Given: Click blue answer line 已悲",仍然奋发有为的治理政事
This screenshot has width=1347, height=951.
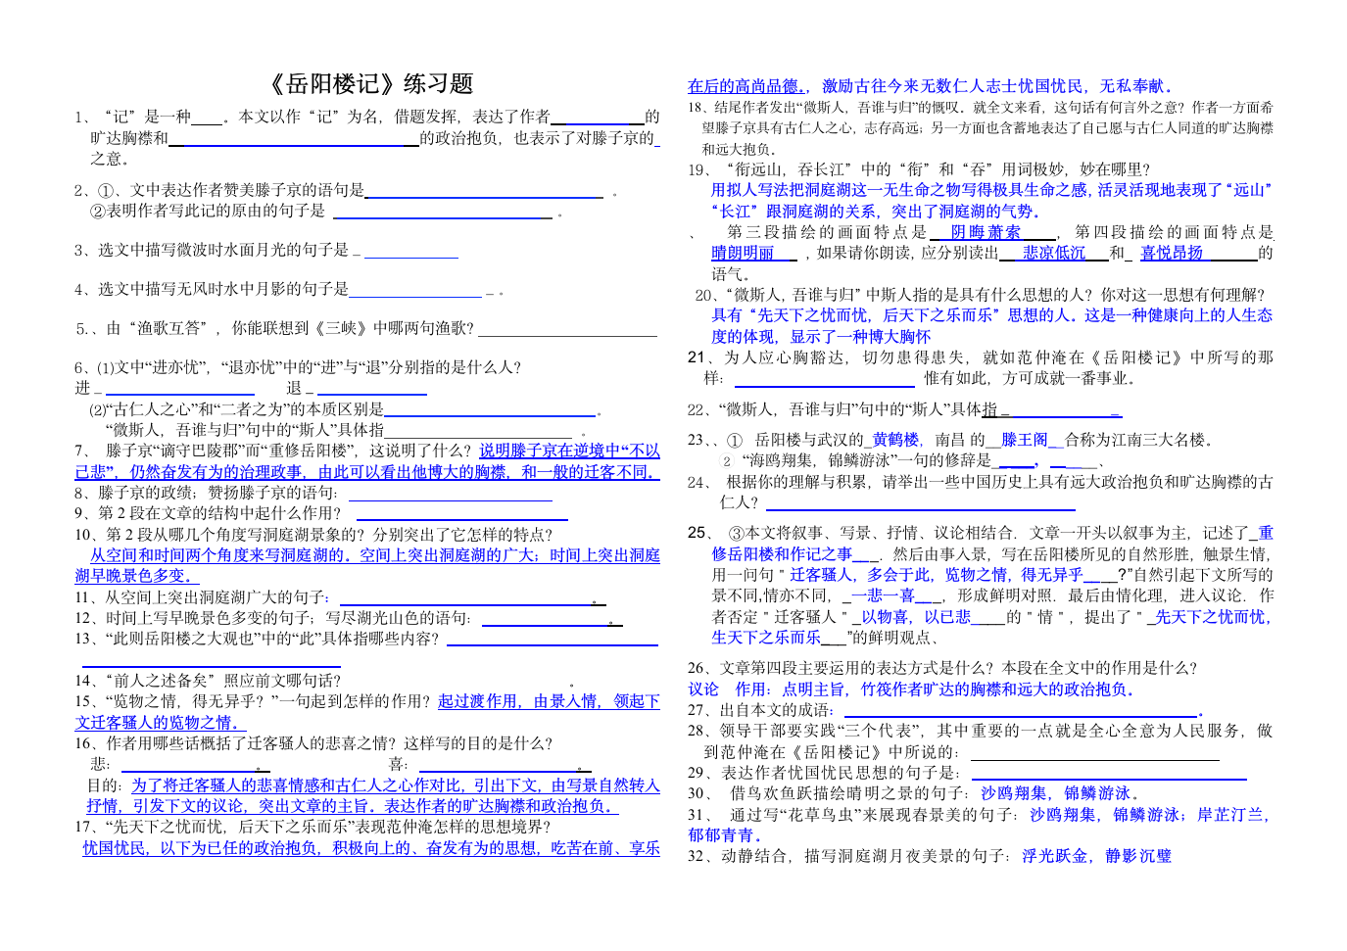Looking at the screenshot, I should (367, 472).
